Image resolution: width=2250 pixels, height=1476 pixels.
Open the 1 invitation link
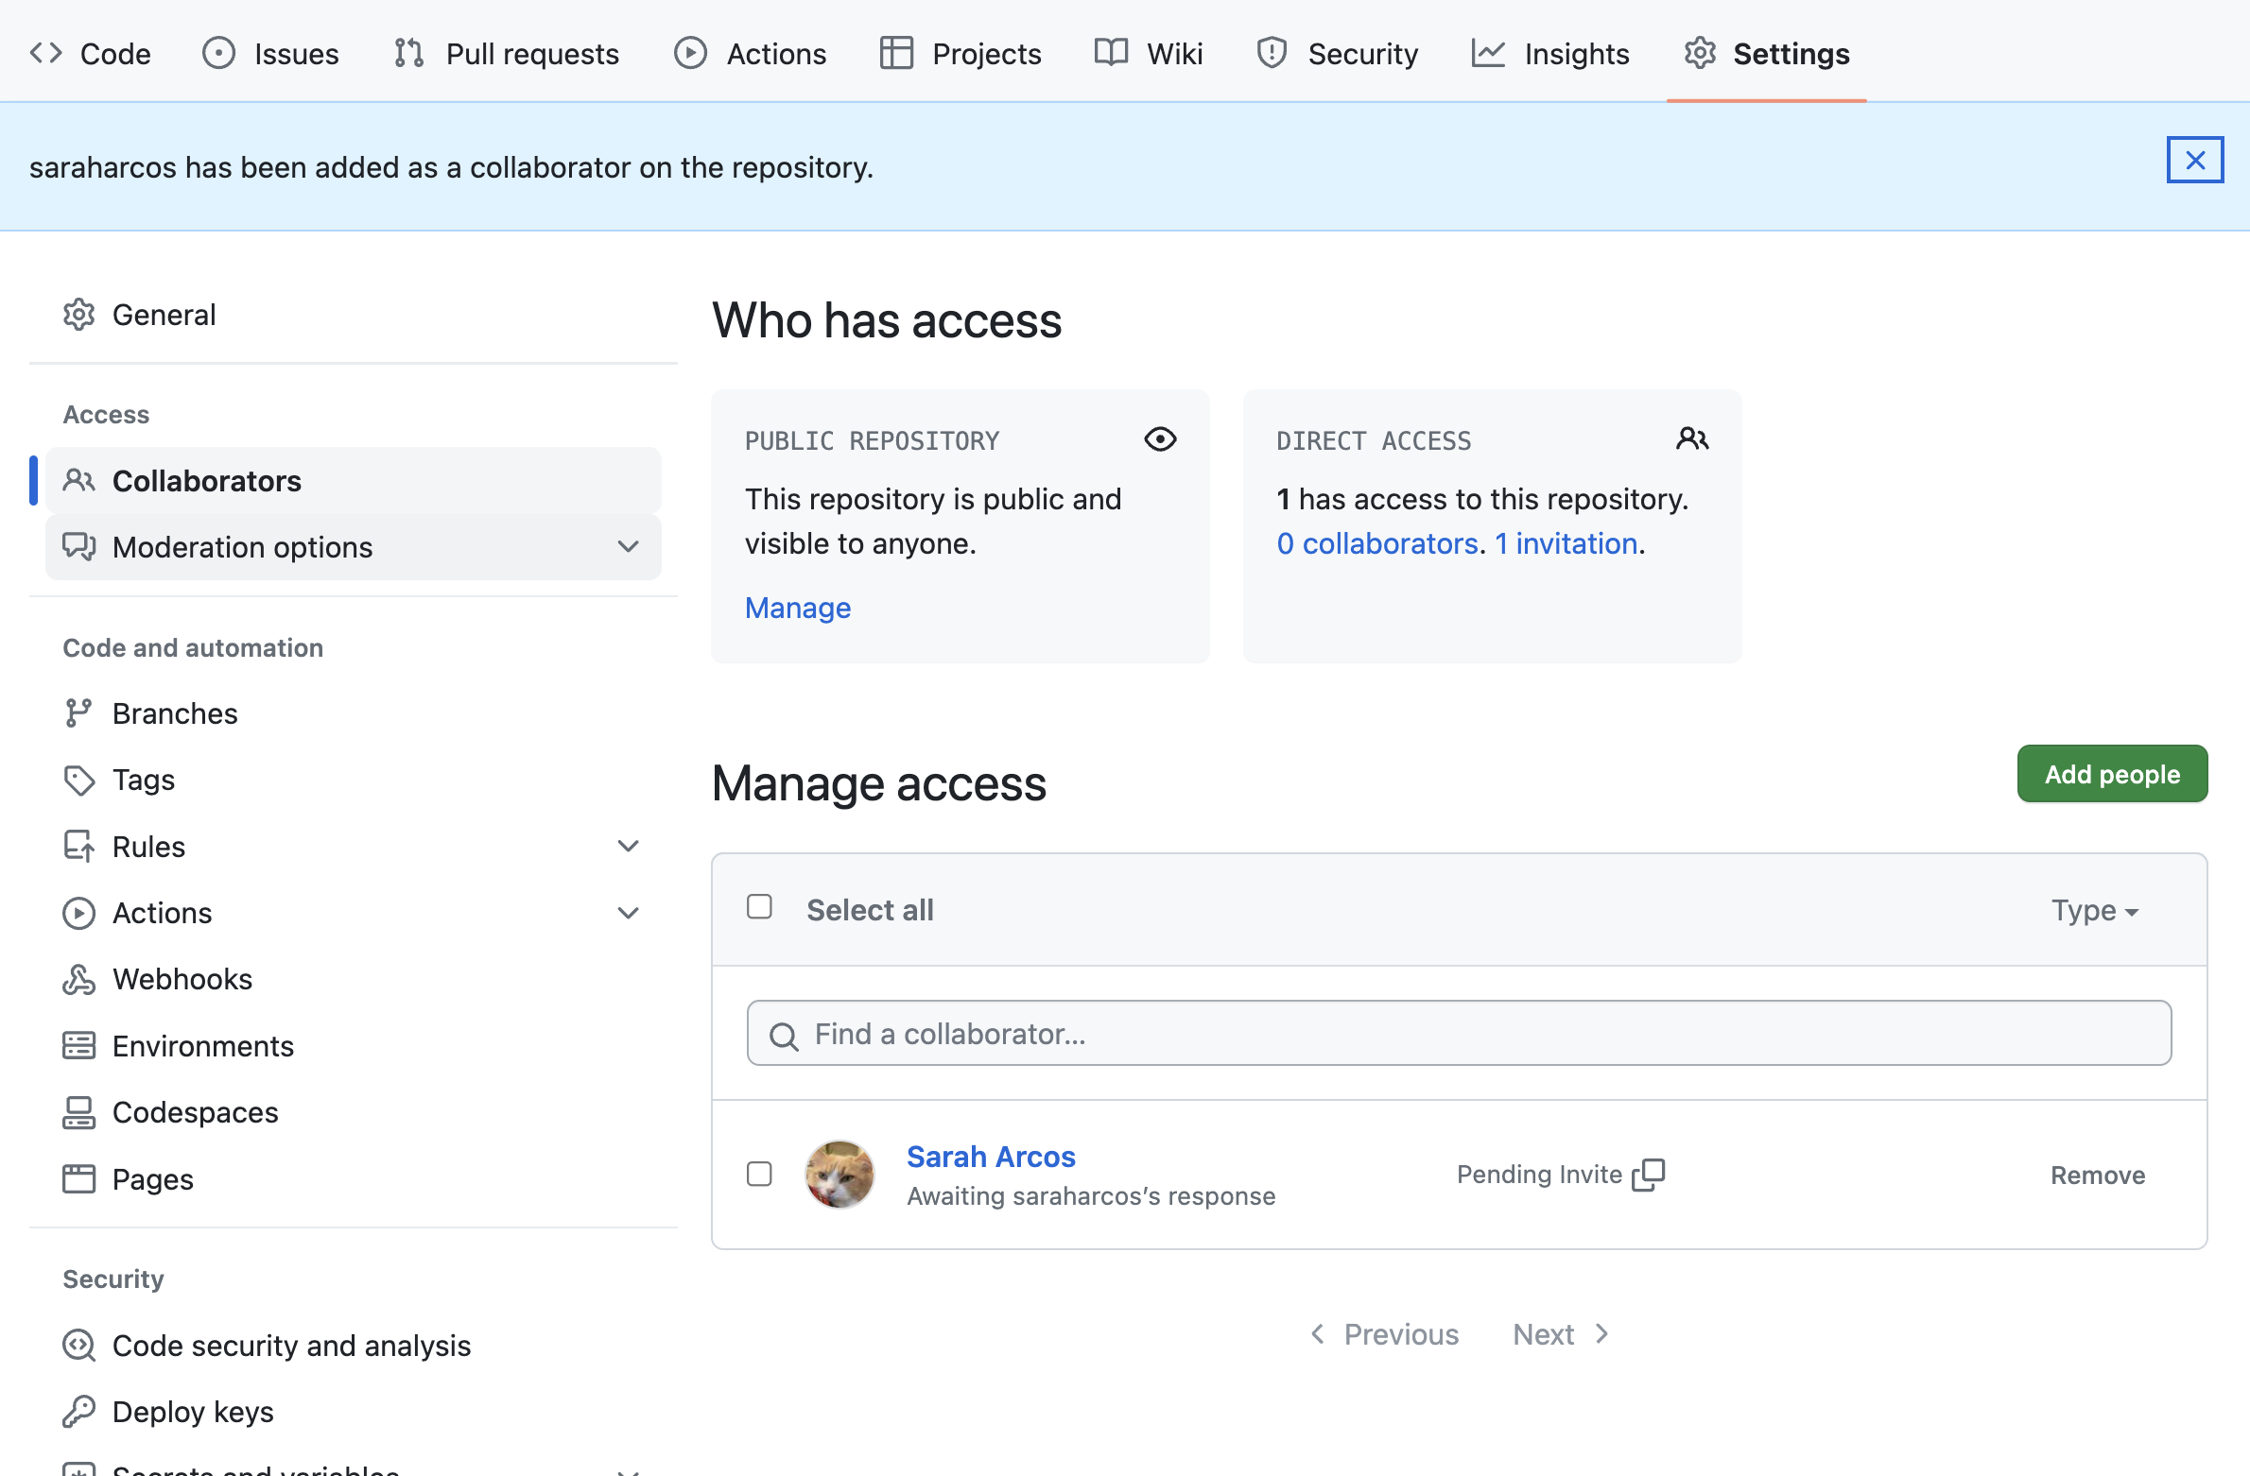point(1566,543)
